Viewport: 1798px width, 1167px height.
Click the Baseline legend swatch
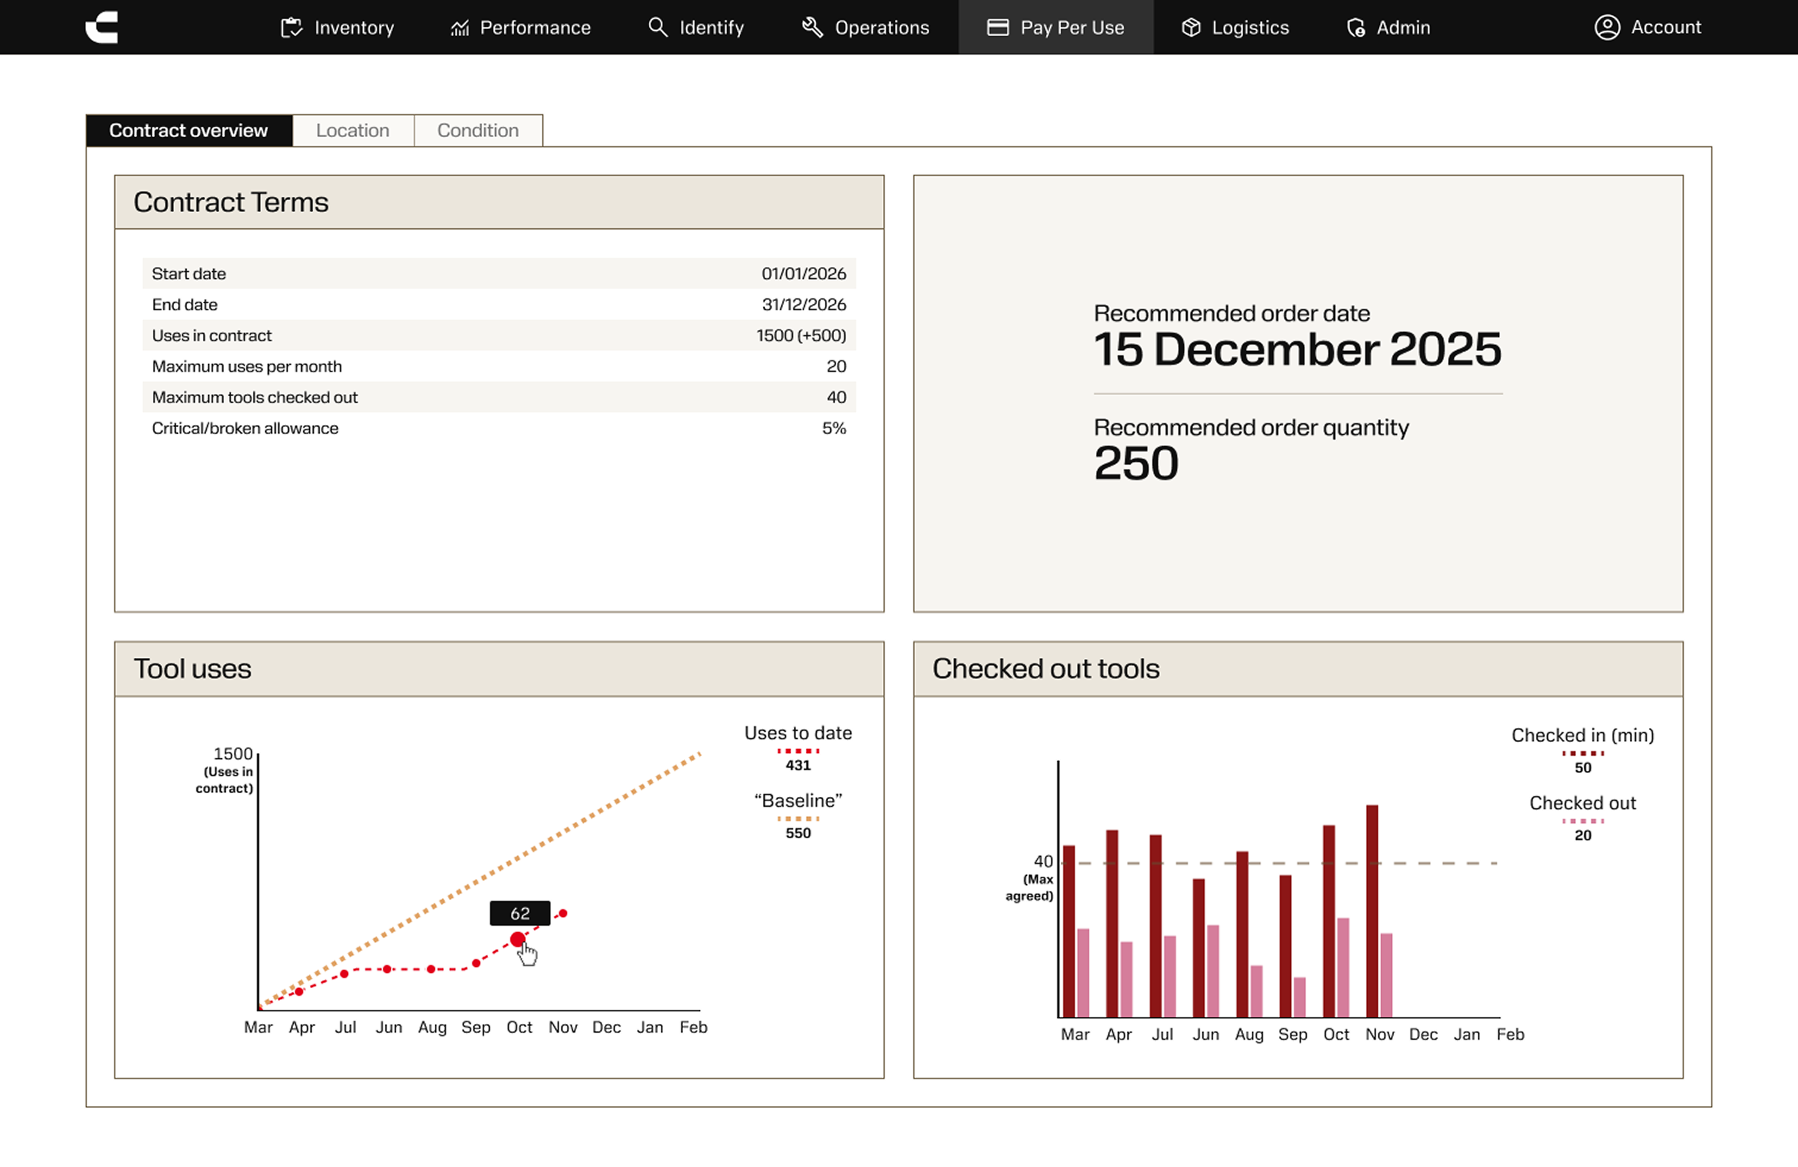tap(798, 819)
